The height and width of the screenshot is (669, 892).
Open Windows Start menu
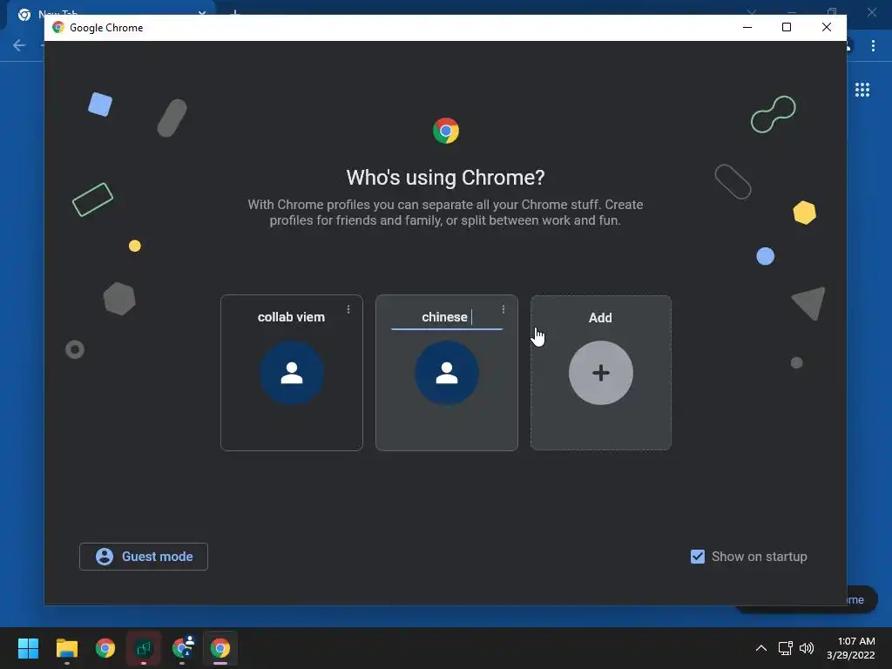click(28, 648)
